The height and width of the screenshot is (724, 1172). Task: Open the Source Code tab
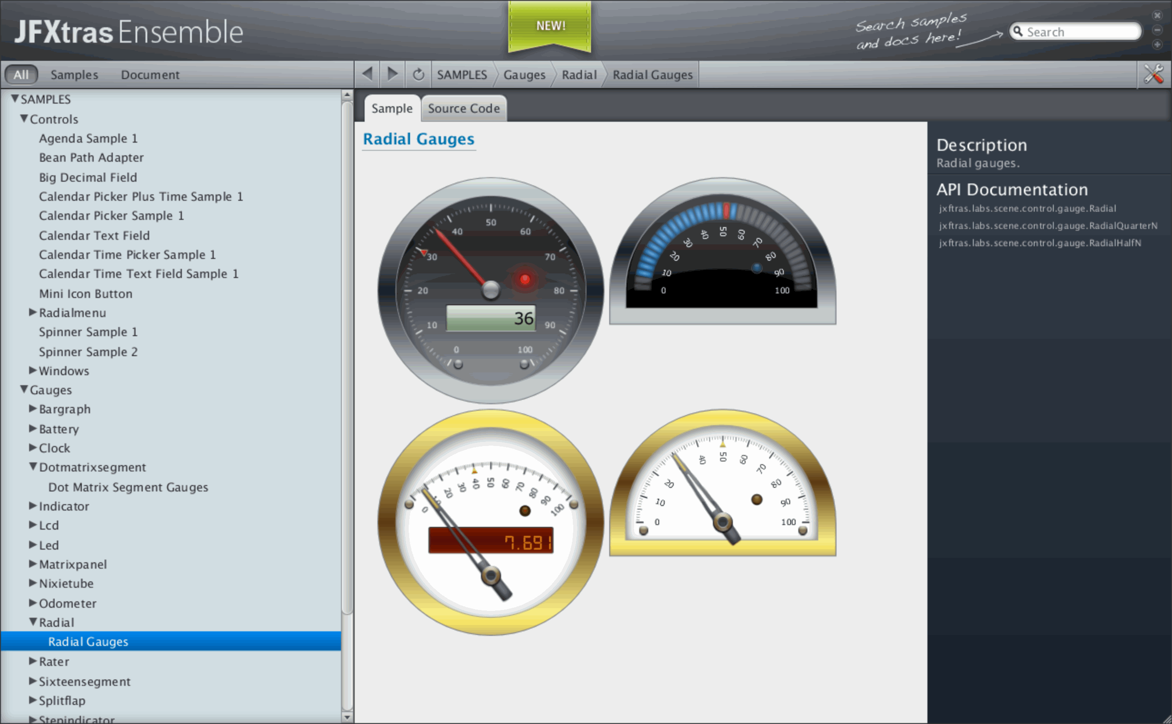(x=463, y=109)
